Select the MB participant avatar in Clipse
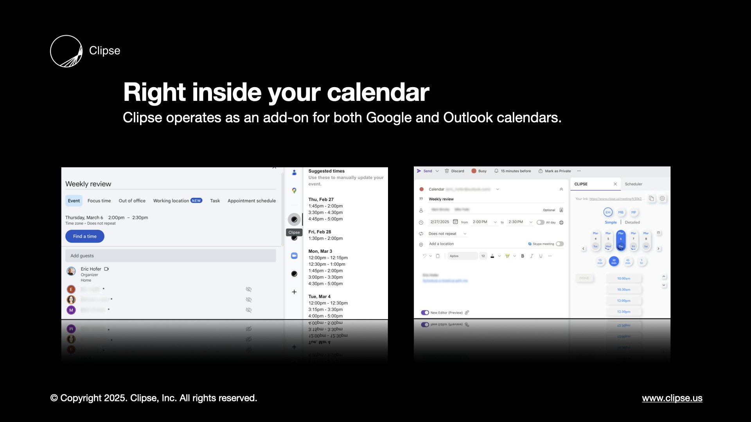751x422 pixels. [621, 212]
